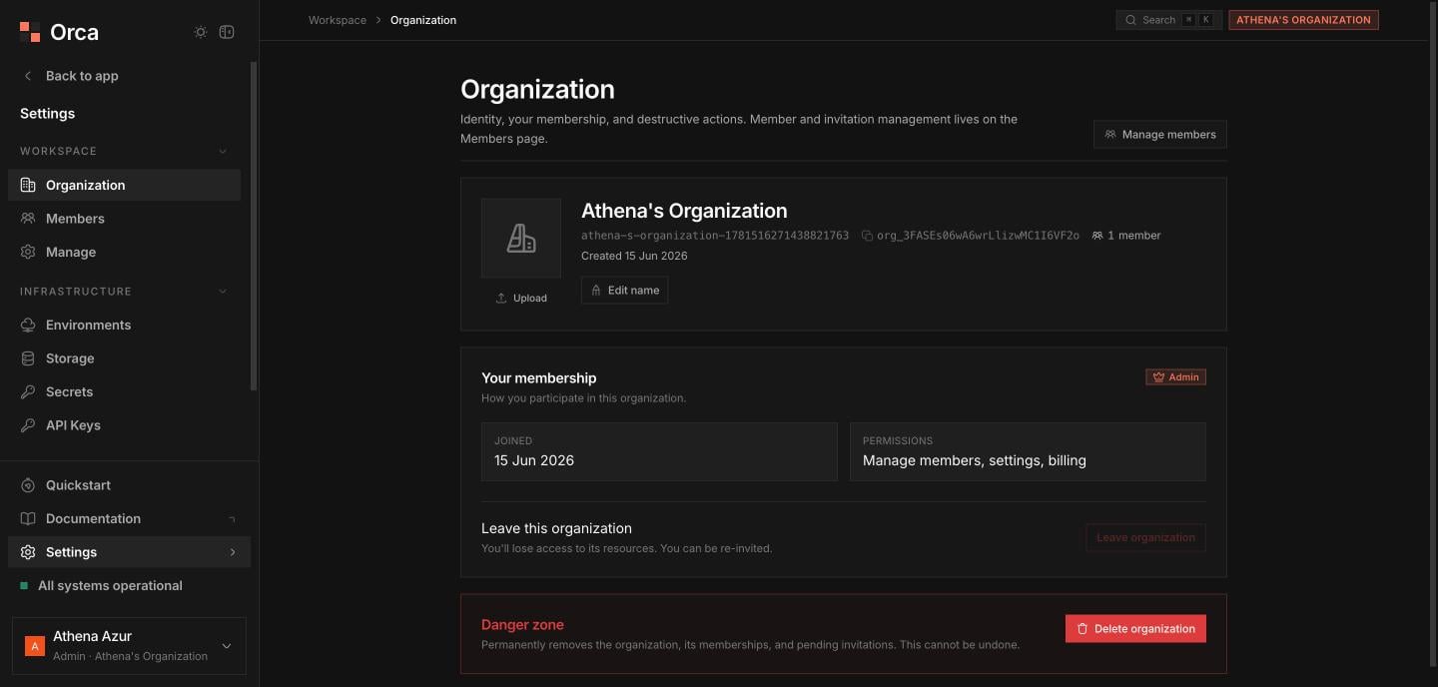The width and height of the screenshot is (1438, 687).
Task: Click Created 15 Jun 2026 text
Action: (x=634, y=256)
